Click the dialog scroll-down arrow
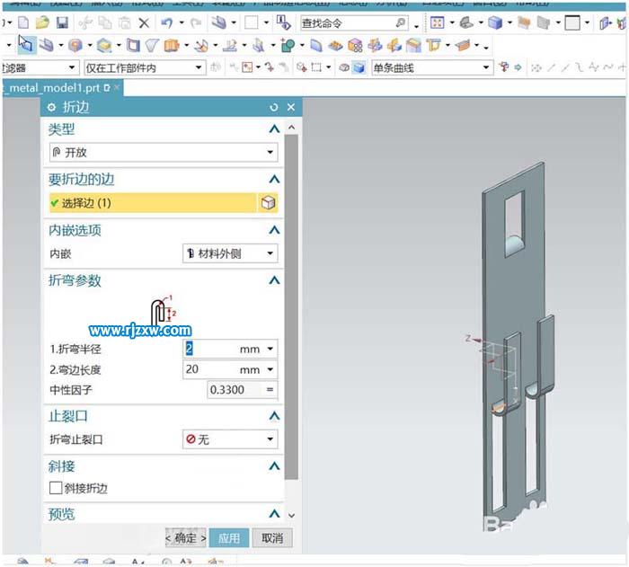The image size is (629, 567). coord(292,515)
